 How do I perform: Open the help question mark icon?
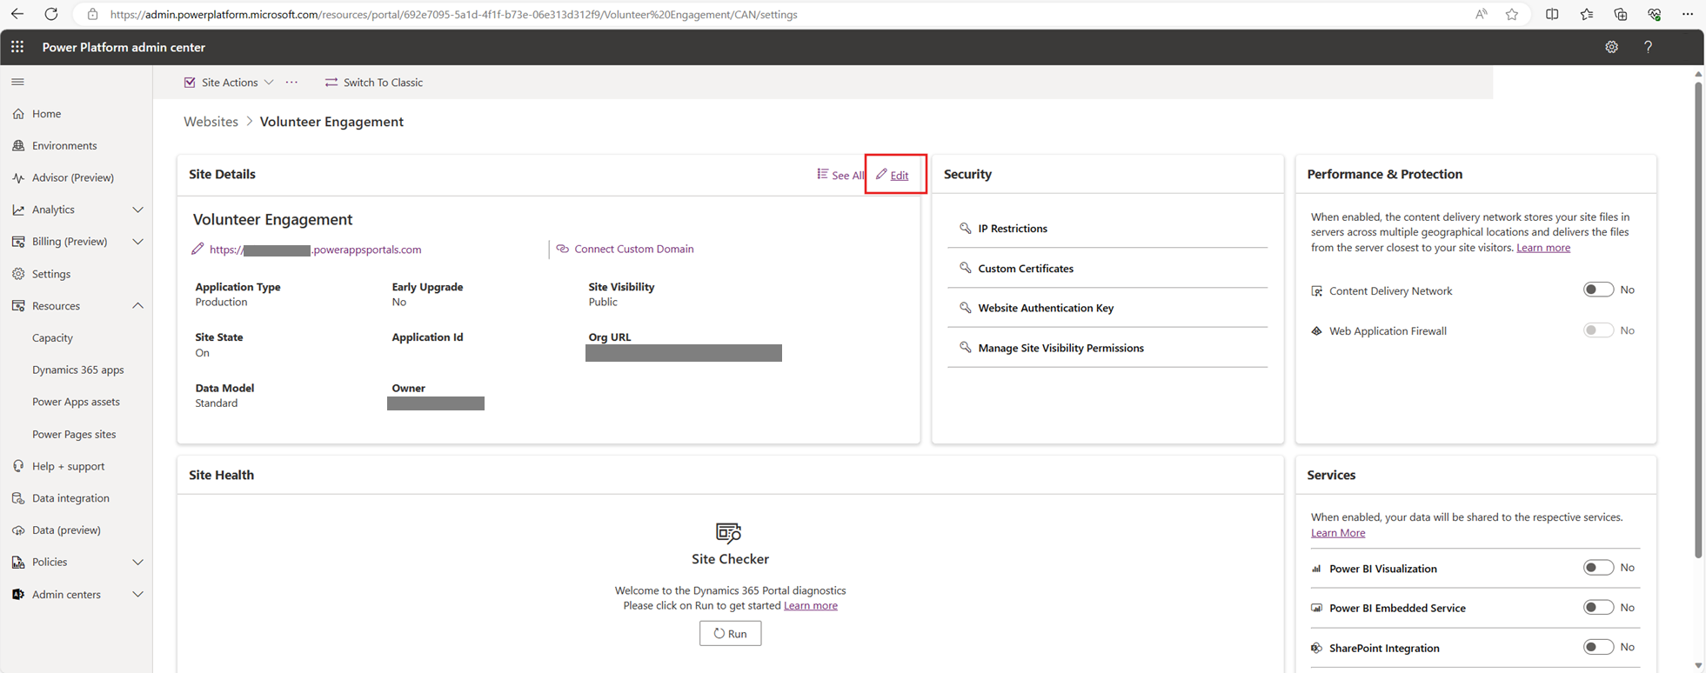[x=1648, y=47]
